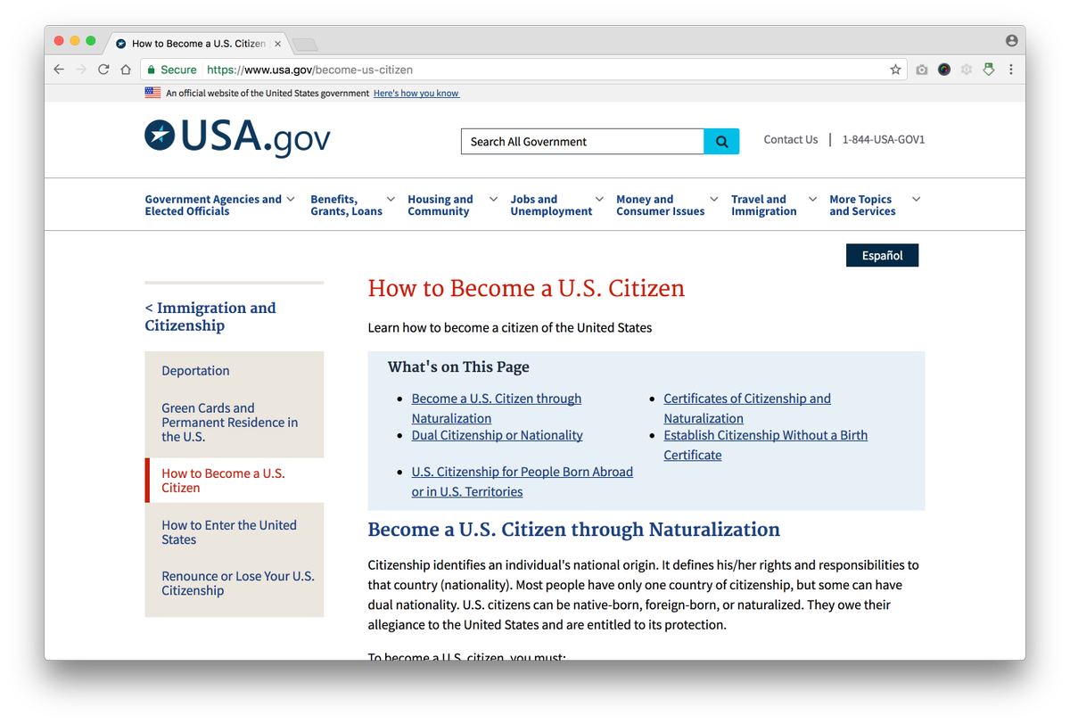
Task: Close the 'How to Become a U.S. Citizen' tab
Action: tap(278, 44)
